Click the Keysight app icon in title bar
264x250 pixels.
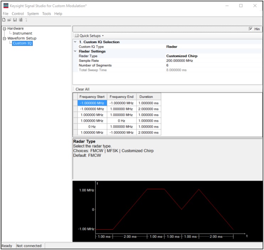pyautogui.click(x=6, y=6)
